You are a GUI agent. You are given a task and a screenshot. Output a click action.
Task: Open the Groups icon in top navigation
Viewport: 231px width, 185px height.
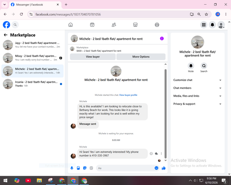157,25
